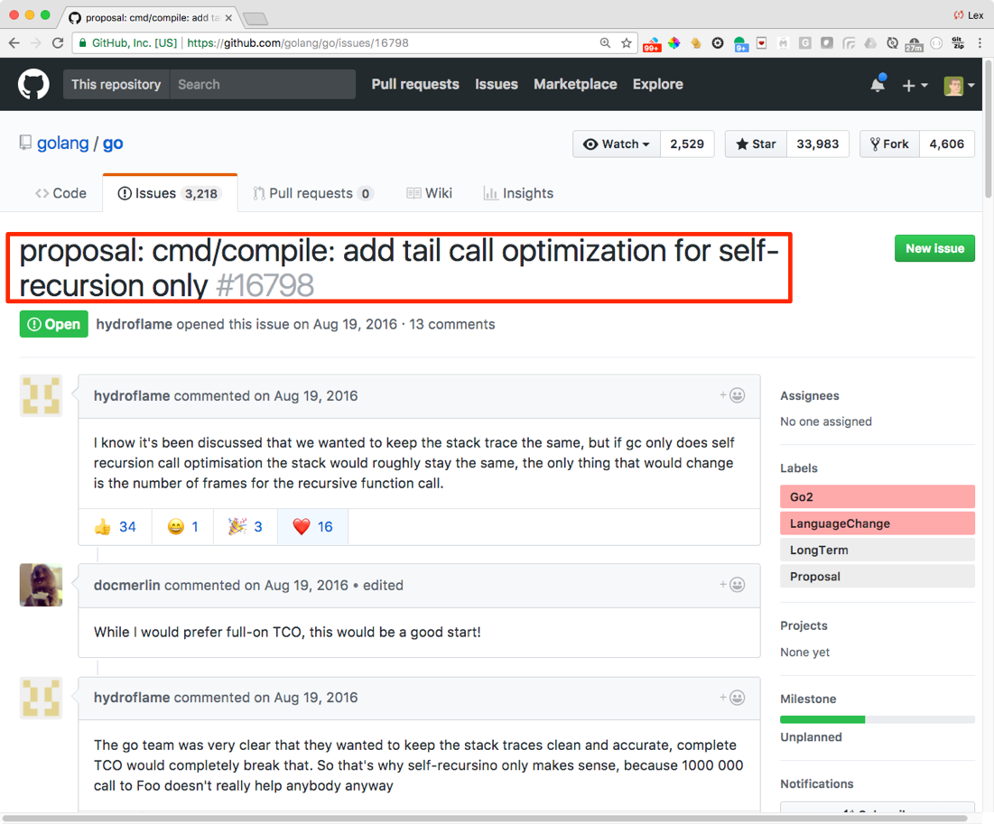Click the GitHub Octocat logo
This screenshot has width=994, height=824.
33,84
